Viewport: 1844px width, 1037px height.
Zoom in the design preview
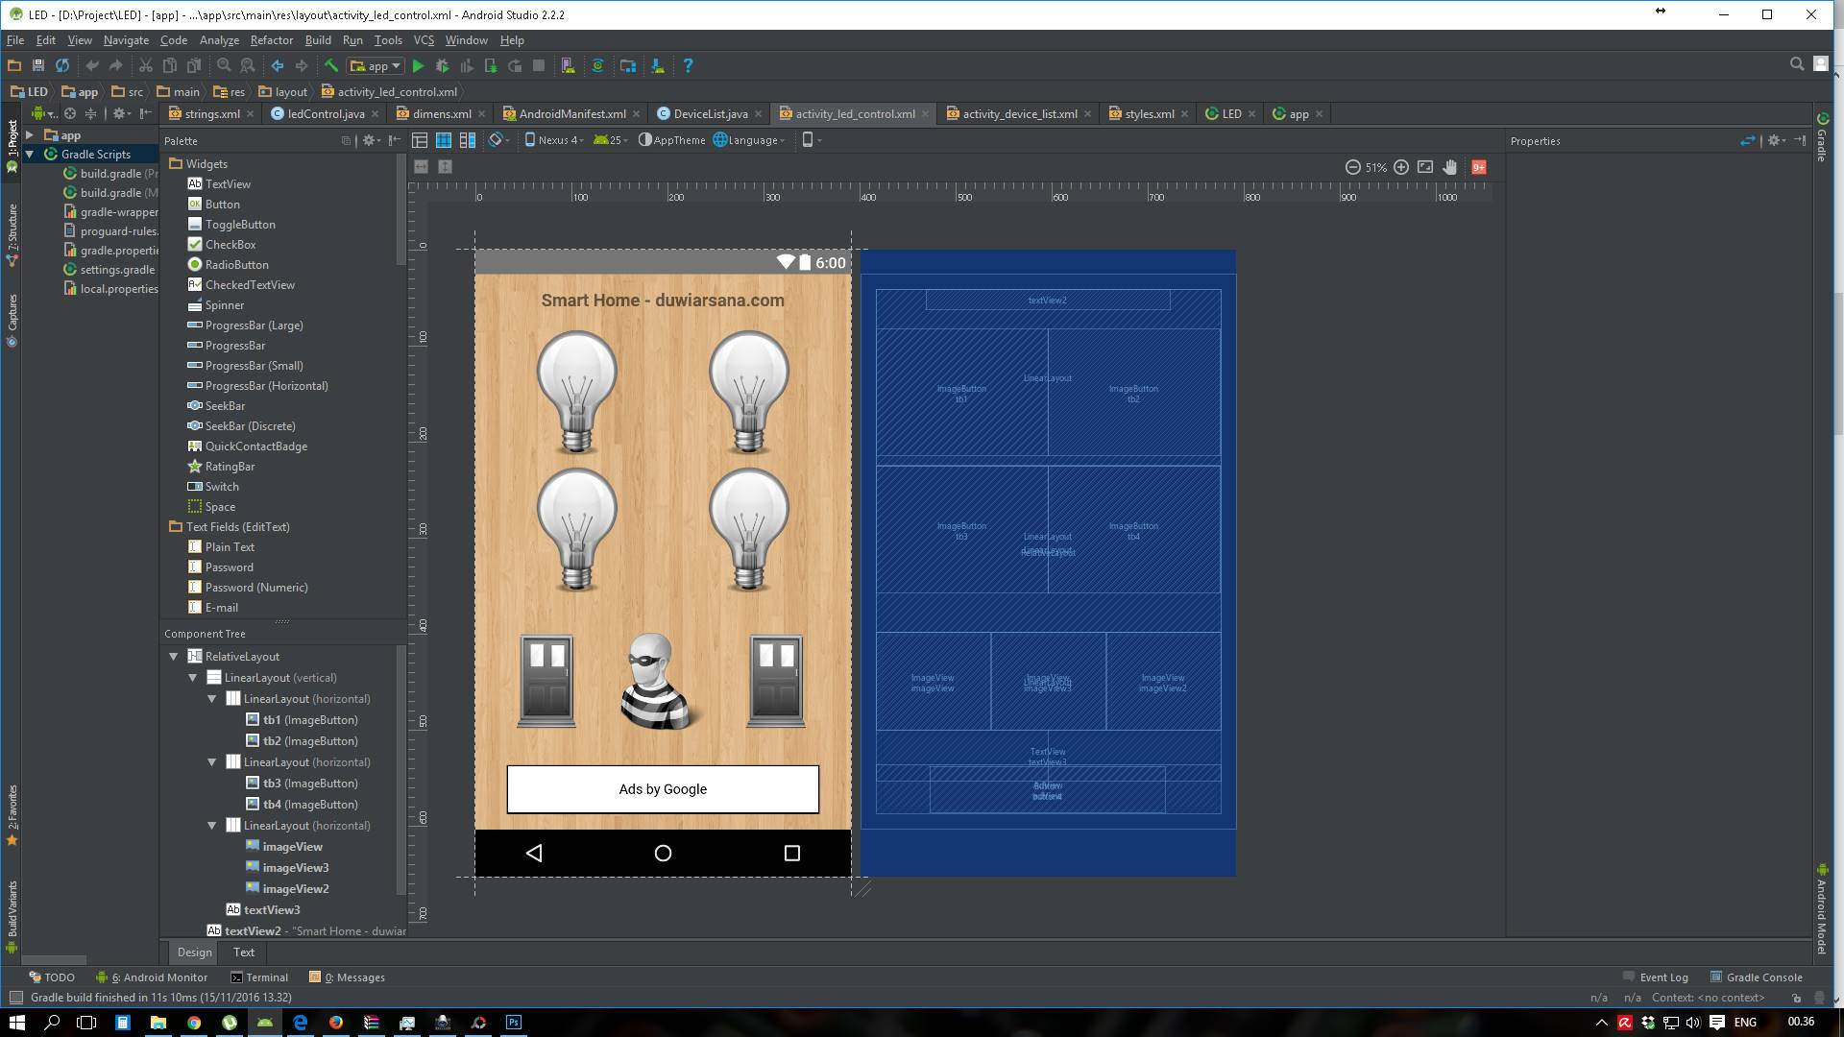[1401, 167]
